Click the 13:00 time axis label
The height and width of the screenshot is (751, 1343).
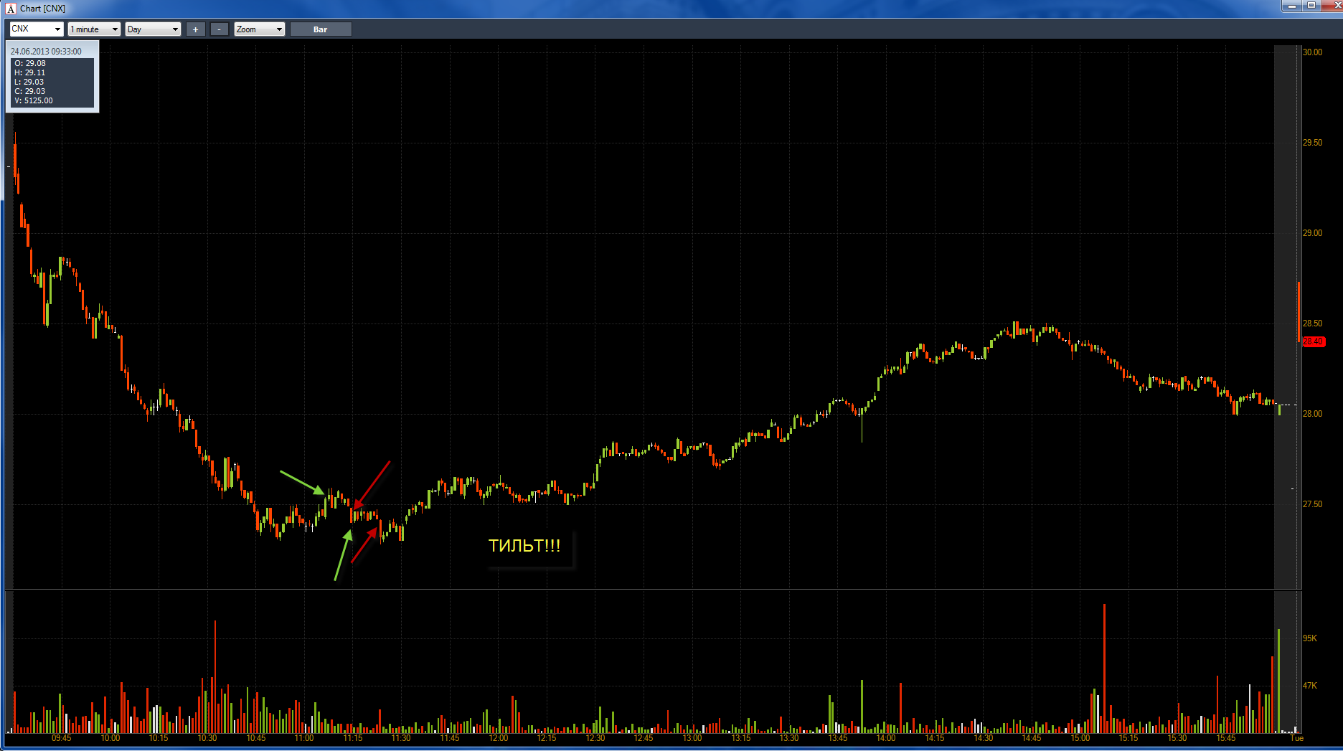(692, 738)
